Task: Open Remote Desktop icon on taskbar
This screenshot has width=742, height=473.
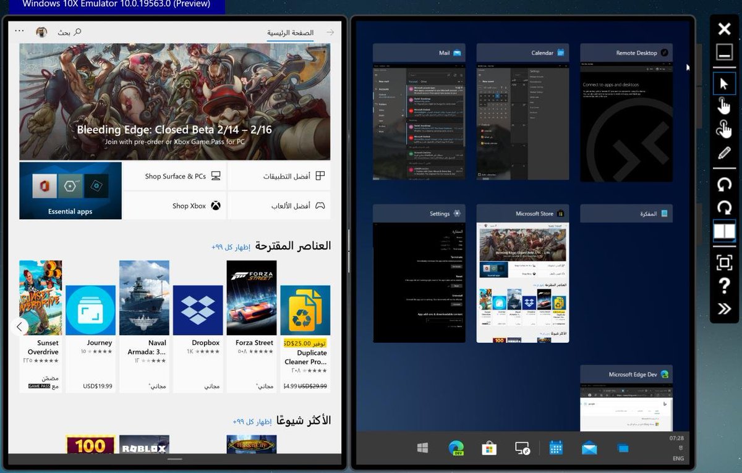Action: click(522, 448)
